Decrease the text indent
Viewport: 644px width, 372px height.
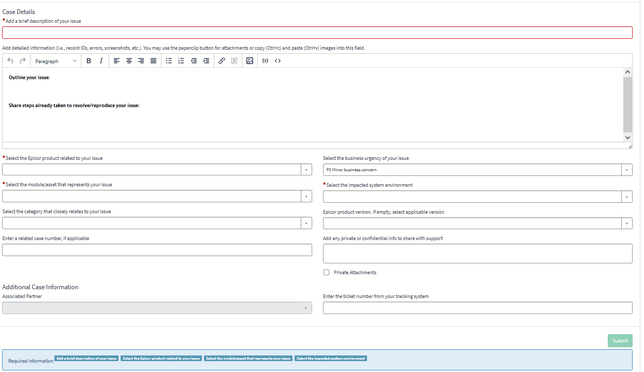pyautogui.click(x=194, y=61)
